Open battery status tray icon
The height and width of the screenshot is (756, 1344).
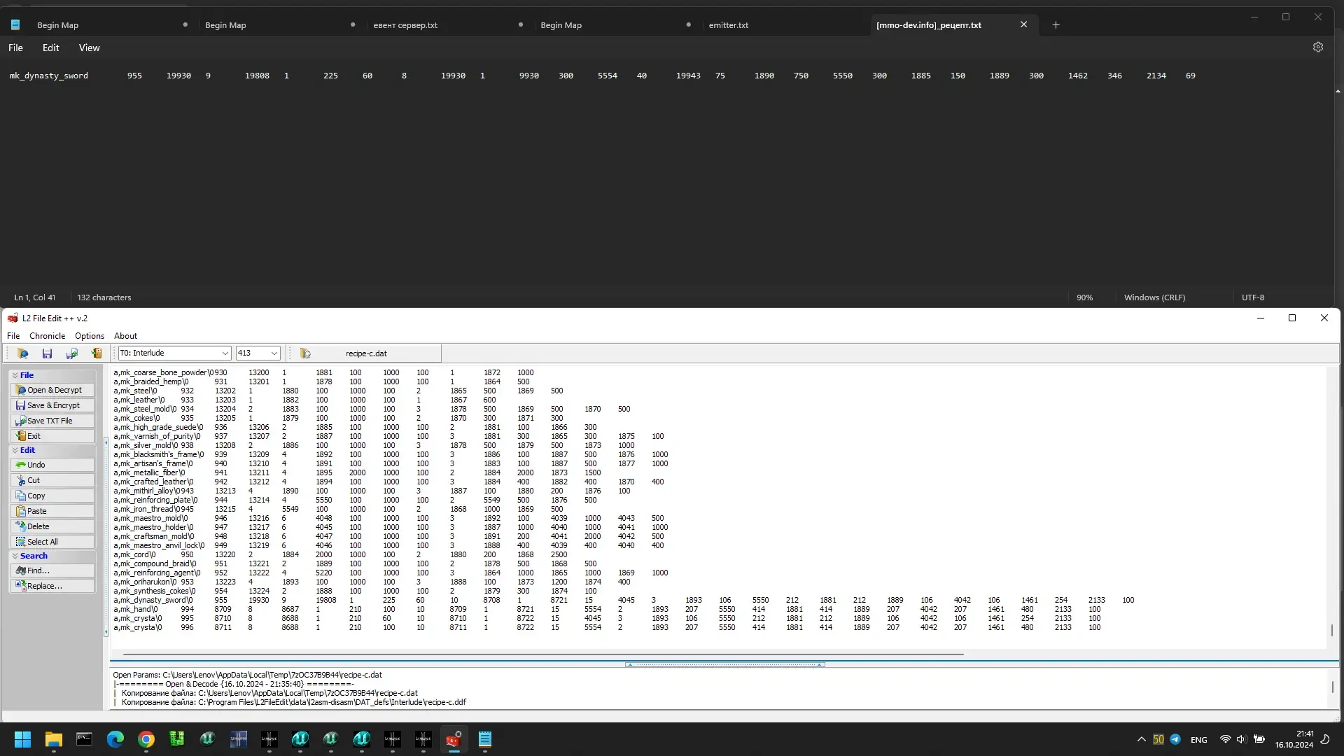[x=1259, y=739]
